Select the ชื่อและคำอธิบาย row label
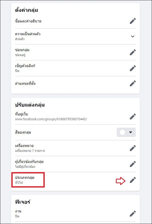152x224 pixels. (28, 21)
